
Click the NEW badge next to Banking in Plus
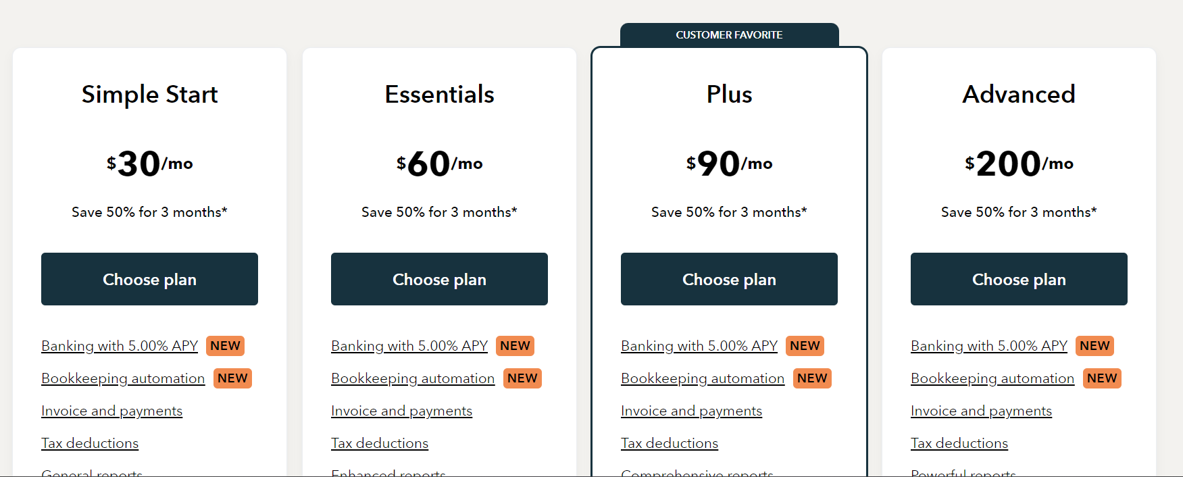[805, 345]
